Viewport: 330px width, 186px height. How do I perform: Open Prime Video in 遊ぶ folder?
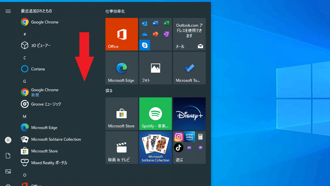point(189,137)
